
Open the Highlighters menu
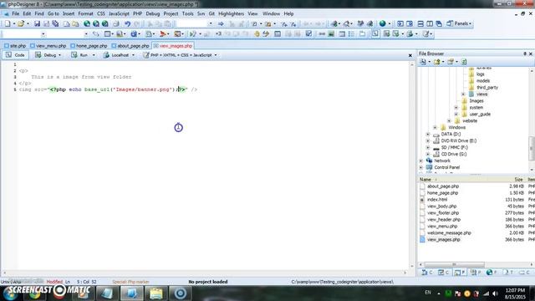[232, 13]
